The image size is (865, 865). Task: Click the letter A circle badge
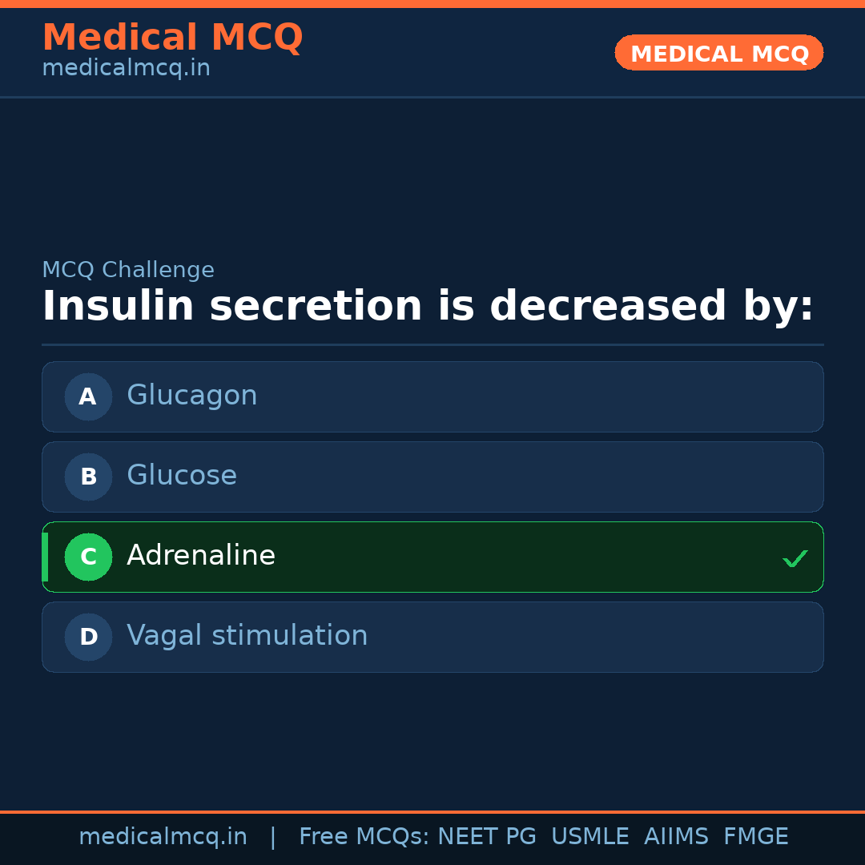pos(88,396)
